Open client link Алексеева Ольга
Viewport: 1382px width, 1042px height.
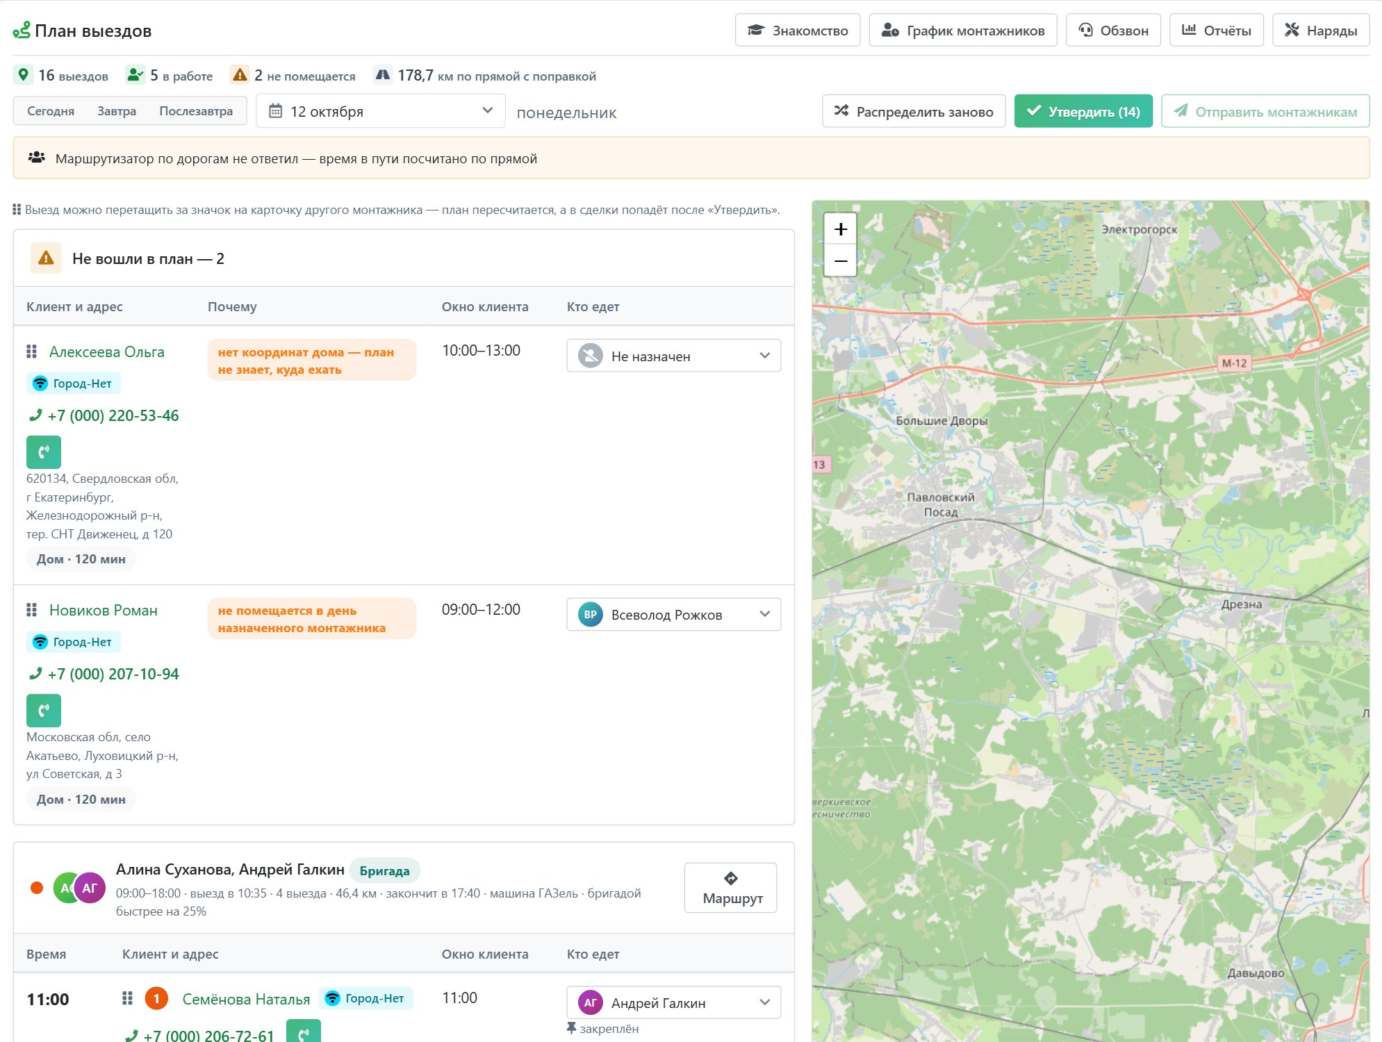pyautogui.click(x=107, y=352)
